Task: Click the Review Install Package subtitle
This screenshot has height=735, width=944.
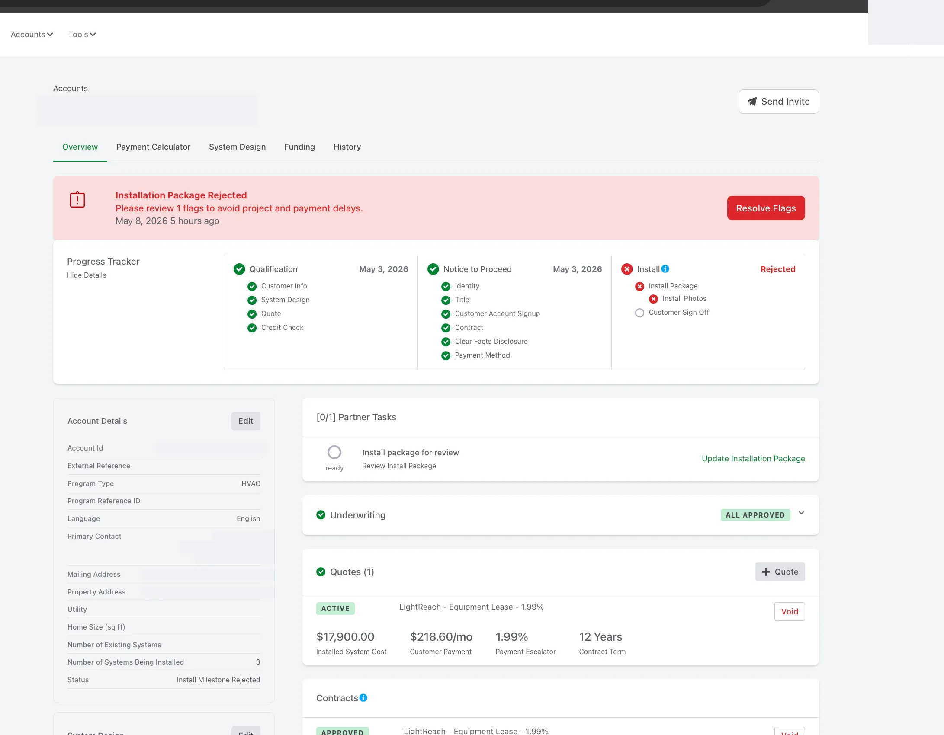Action: [399, 466]
